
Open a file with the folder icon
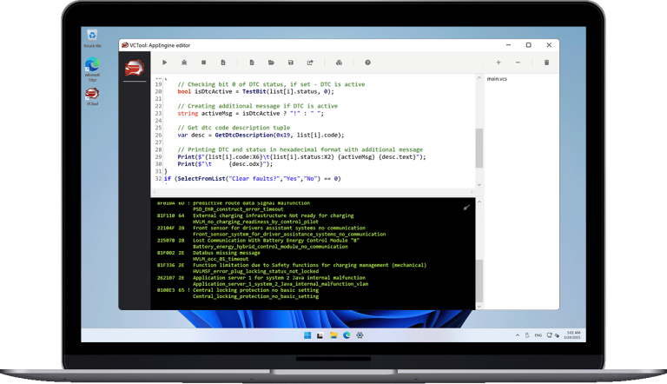tap(271, 63)
